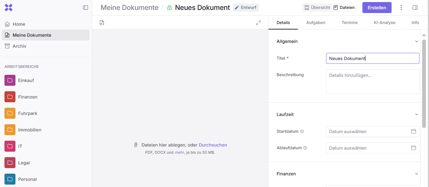The image size is (429, 187).
Task: Collapse the Laufzeit section
Action: [x=417, y=115]
